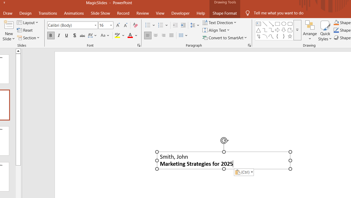Click Convert to SmartArt button
351x198 pixels.
(x=225, y=38)
